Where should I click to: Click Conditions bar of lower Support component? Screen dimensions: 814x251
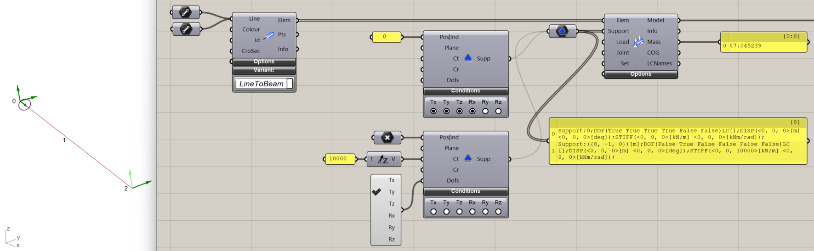click(466, 191)
